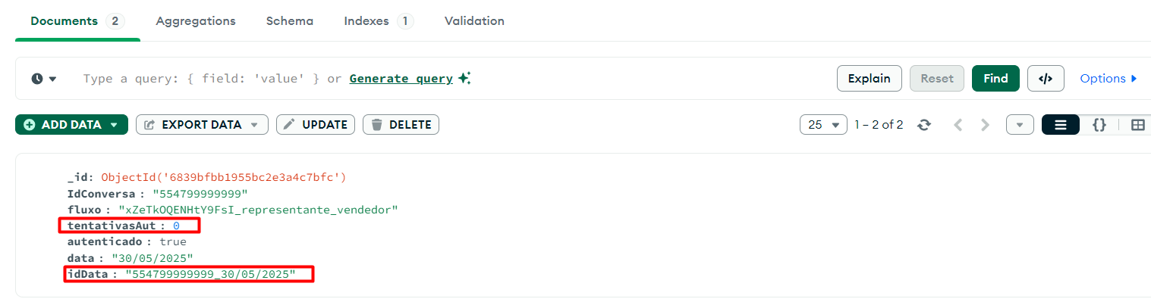Expand the ADD DATA dropdown
This screenshot has width=1151, height=302.
pos(115,125)
